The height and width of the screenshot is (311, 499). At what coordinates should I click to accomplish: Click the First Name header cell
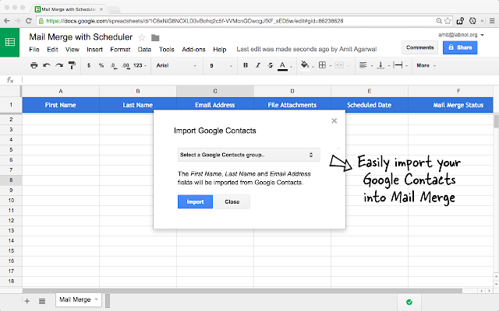(61, 105)
